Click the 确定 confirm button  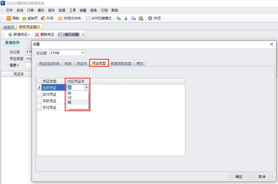[239, 177]
